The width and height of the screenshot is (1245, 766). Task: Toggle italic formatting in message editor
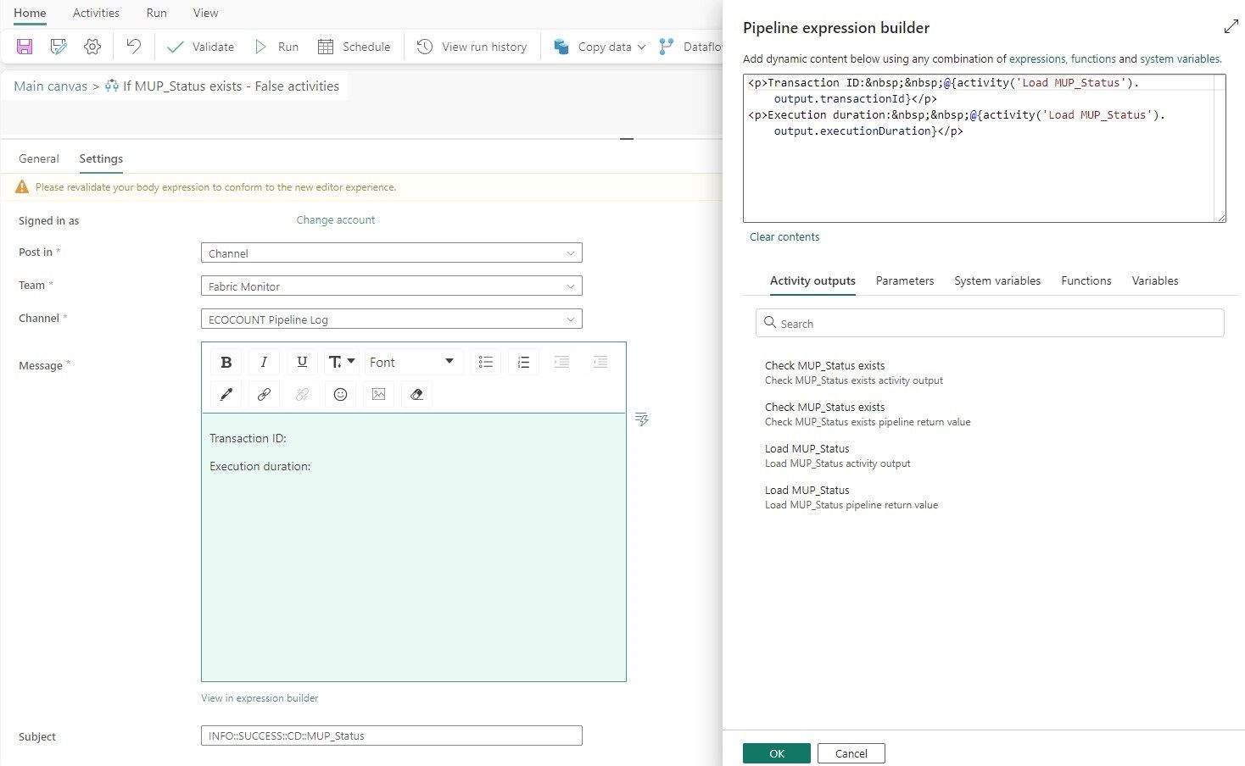[264, 363]
